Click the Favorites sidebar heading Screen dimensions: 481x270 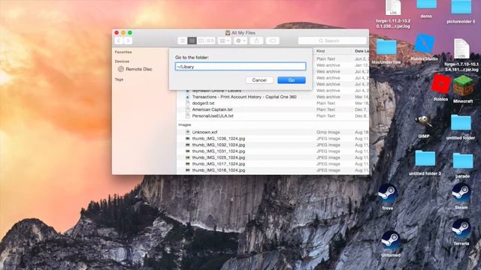[x=123, y=52]
